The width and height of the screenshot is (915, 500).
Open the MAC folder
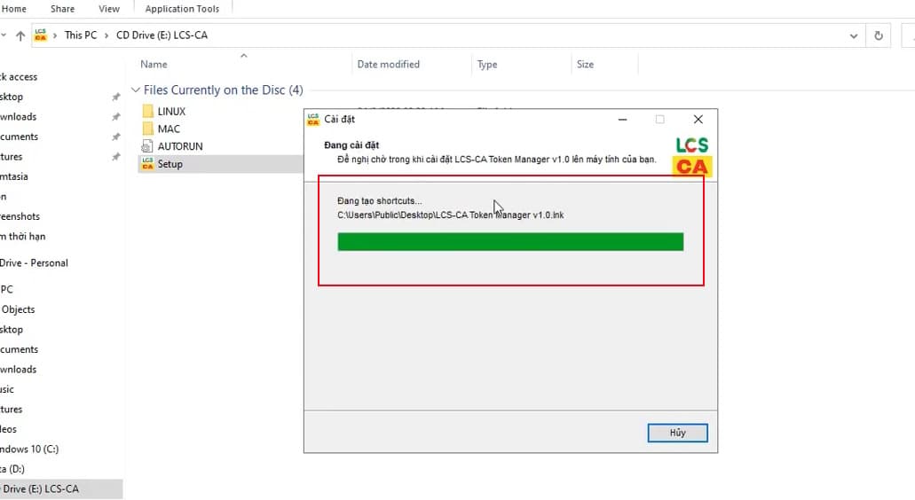click(168, 129)
